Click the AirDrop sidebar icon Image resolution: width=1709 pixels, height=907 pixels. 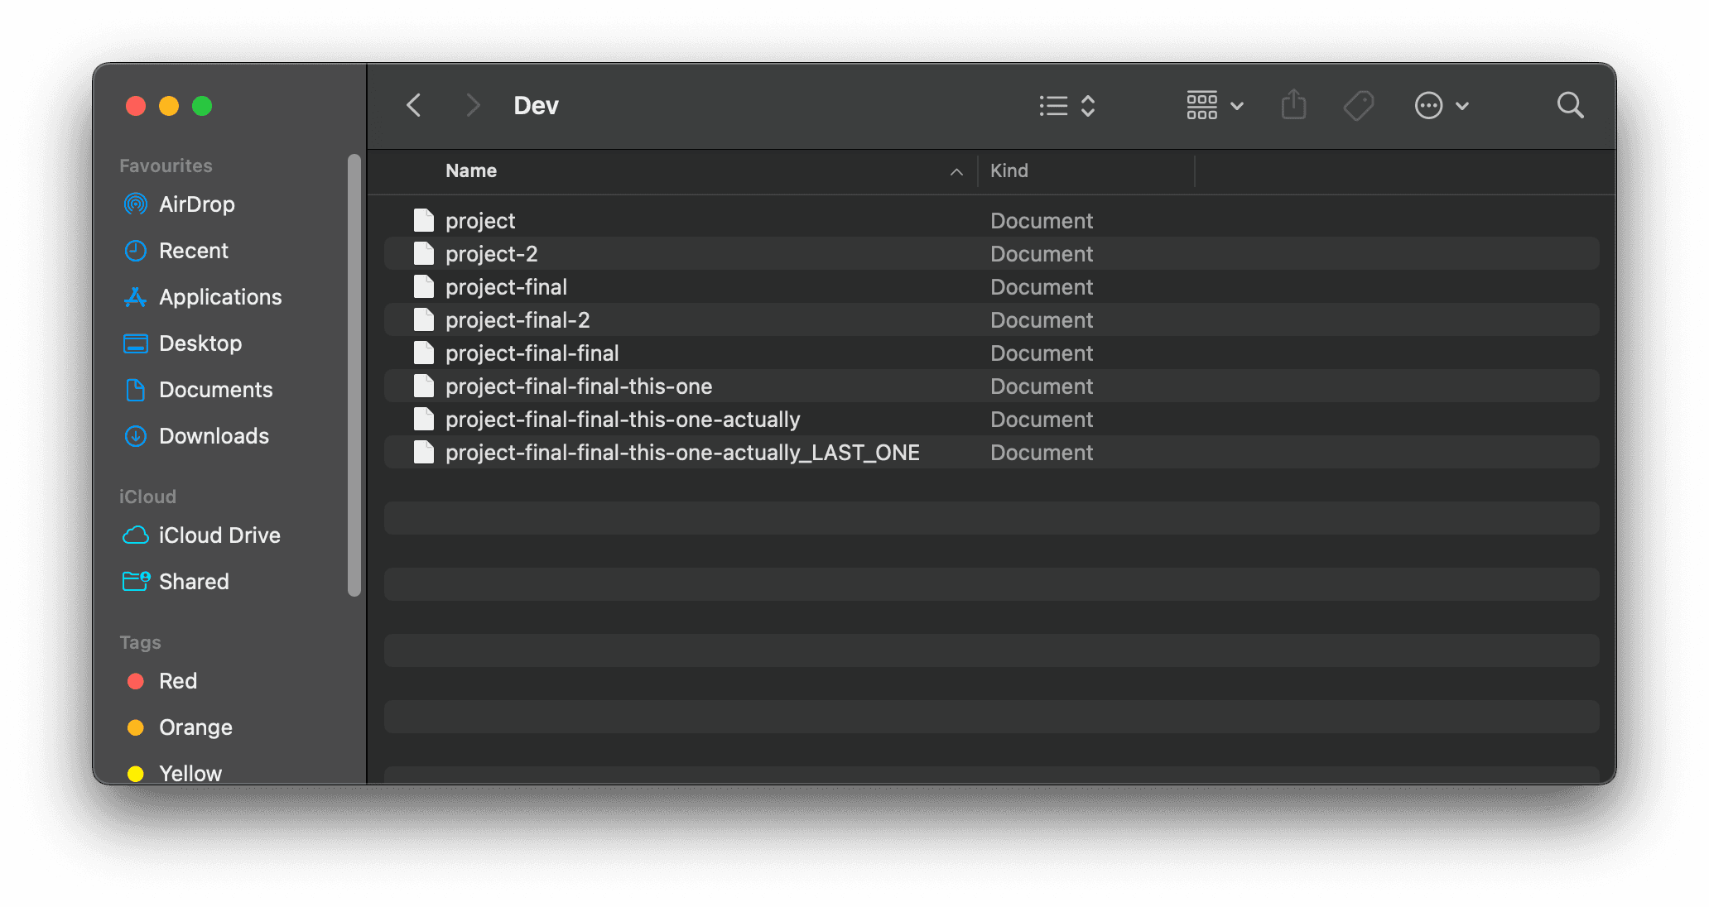click(x=135, y=204)
